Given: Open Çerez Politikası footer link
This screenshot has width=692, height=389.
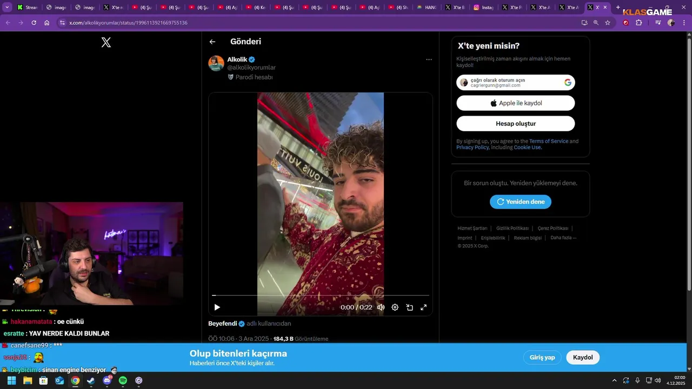Looking at the screenshot, I should (553, 229).
